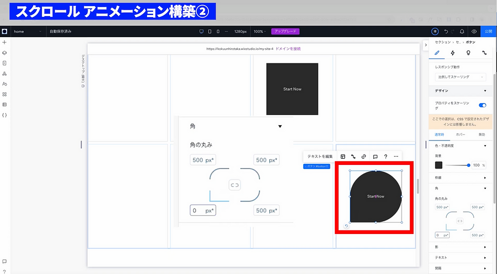Expand the 間隔 section
The height and width of the screenshot is (274, 497).
pos(485,268)
